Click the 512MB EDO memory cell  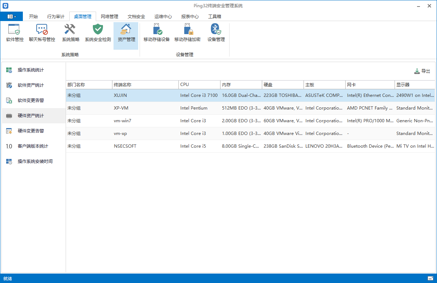coord(241,108)
